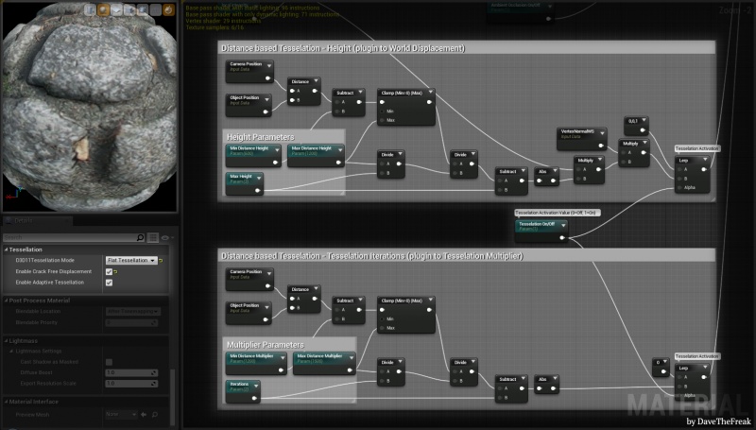Reset Enable Crack Free Displacement to default

click(115, 272)
